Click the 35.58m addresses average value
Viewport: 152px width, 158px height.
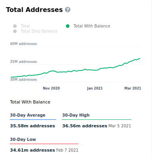pyautogui.click(x=33, y=126)
